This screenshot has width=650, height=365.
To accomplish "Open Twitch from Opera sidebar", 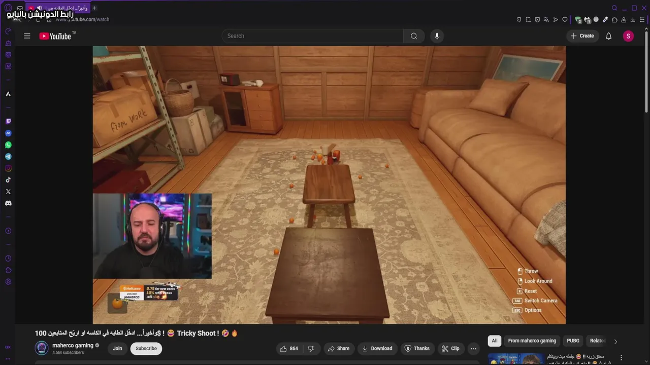I will click(x=8, y=122).
